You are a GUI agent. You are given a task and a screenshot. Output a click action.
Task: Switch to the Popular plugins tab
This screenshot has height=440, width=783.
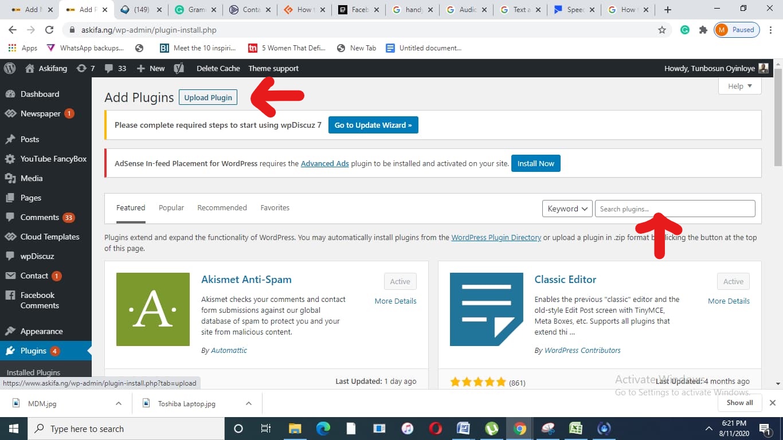tap(171, 207)
